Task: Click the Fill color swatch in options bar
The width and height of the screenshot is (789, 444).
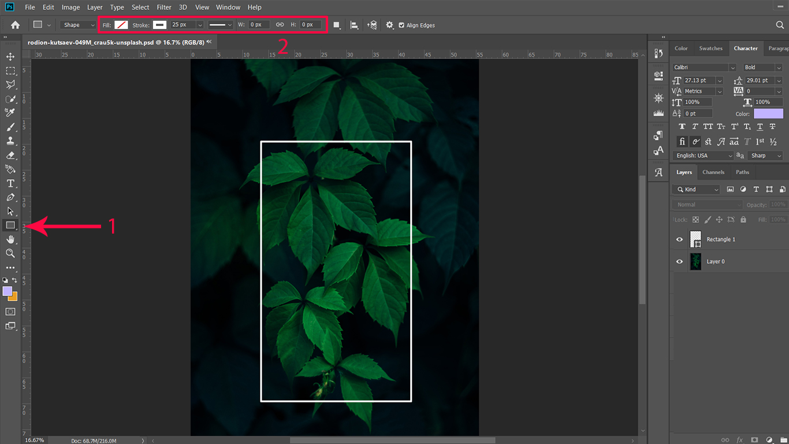Action: pyautogui.click(x=121, y=25)
